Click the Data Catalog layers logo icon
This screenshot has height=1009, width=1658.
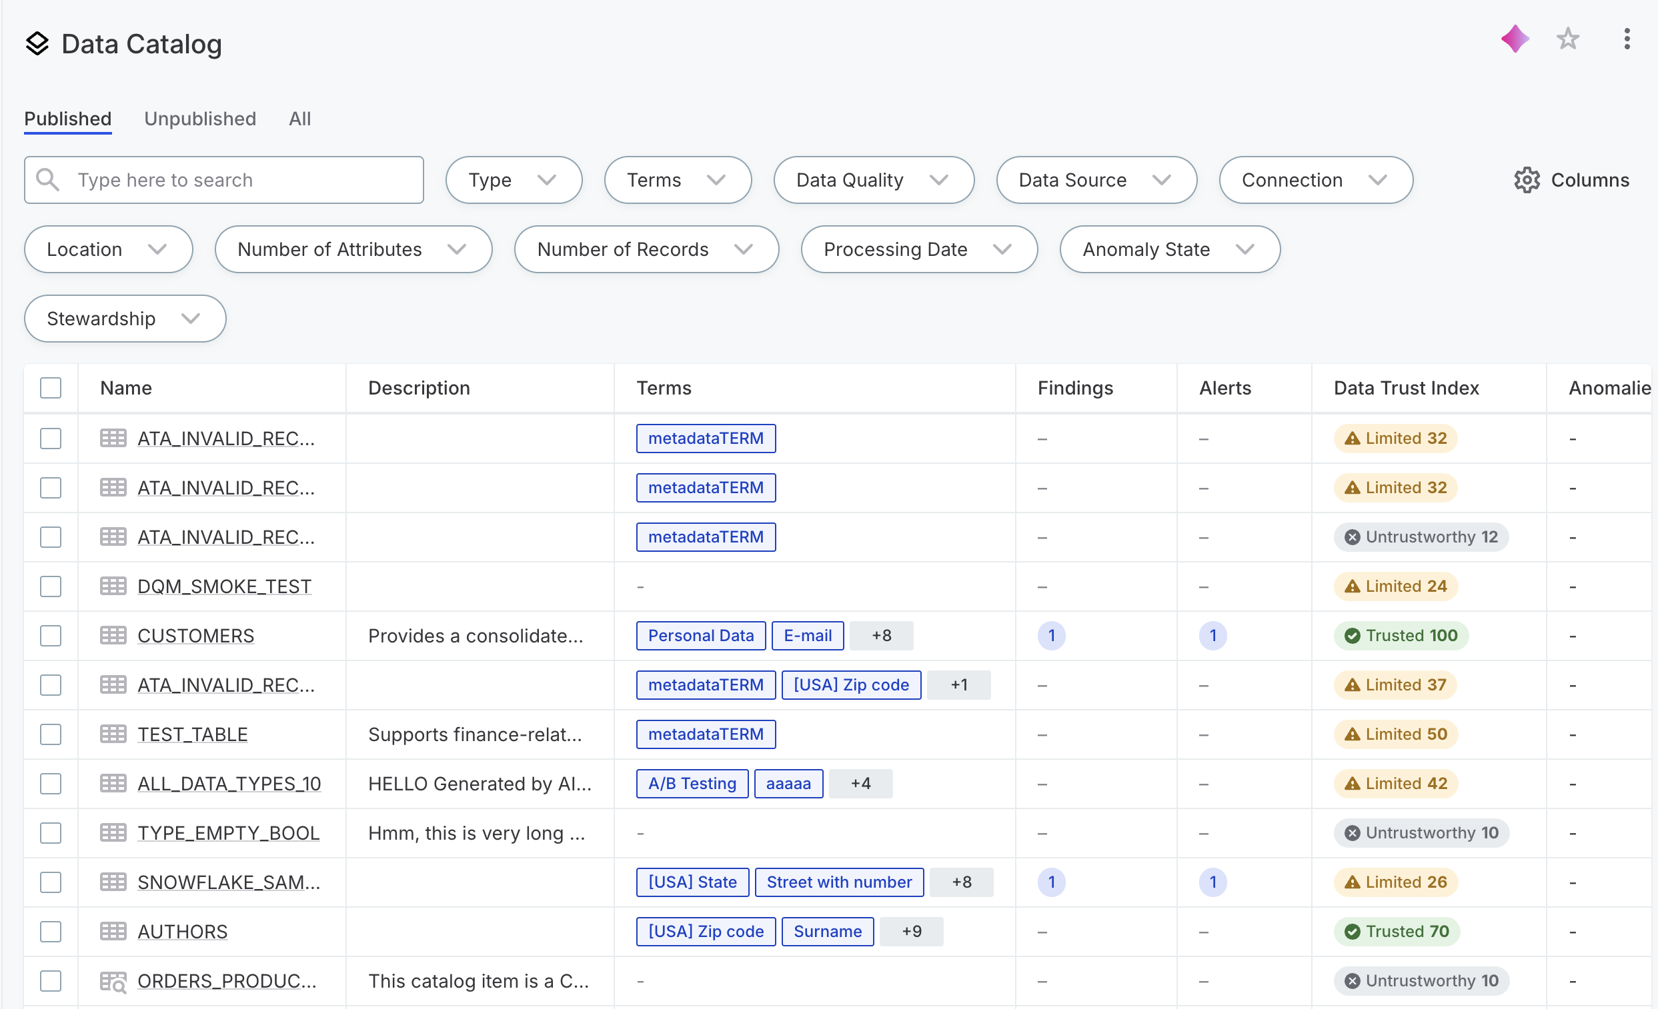coord(37,45)
